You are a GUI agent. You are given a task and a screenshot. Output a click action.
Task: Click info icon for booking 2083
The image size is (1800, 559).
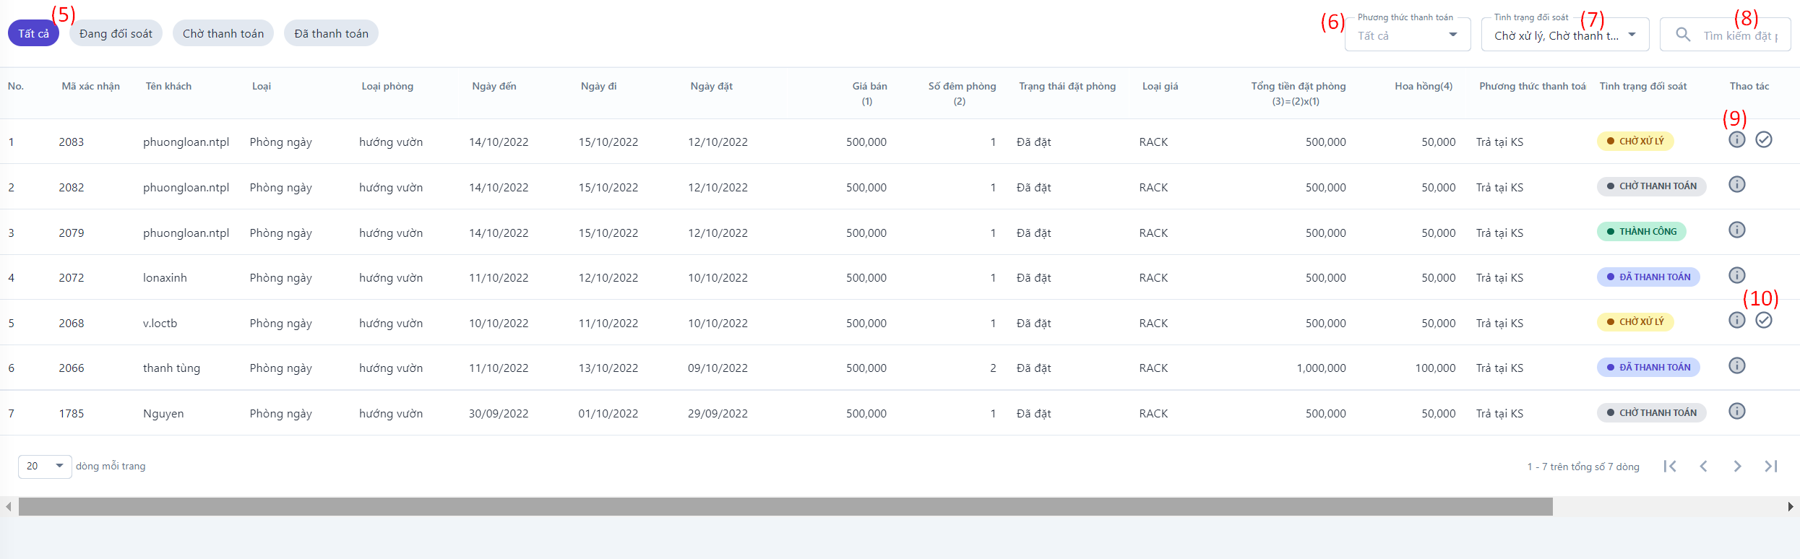pos(1736,140)
